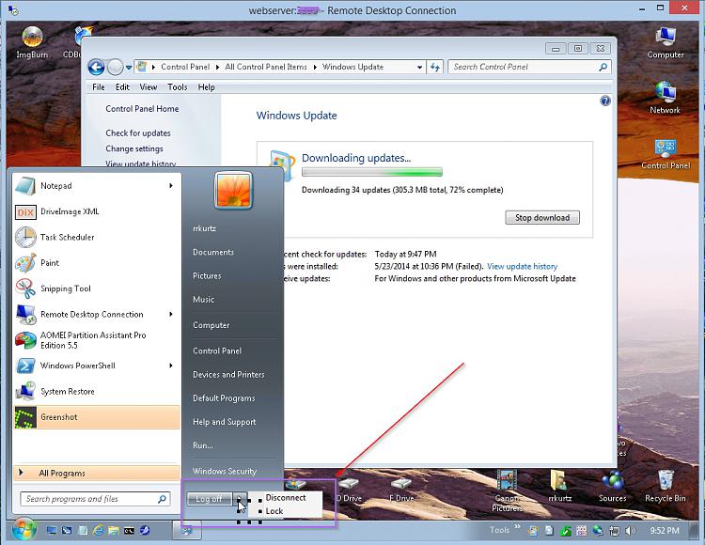Viewport: 705px width, 545px height.
Task: Click the Stop download button
Action: 542,217
